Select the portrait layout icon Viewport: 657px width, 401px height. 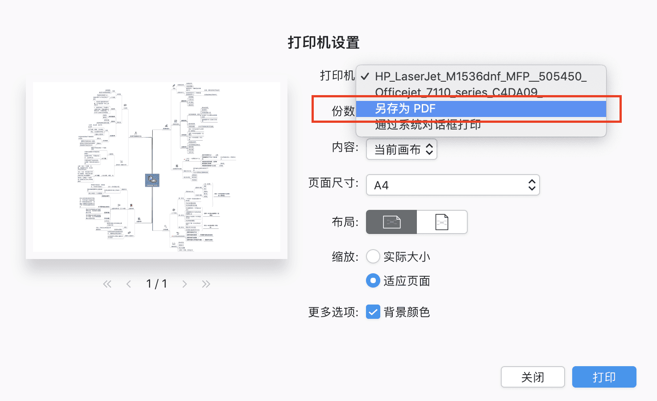(x=441, y=221)
